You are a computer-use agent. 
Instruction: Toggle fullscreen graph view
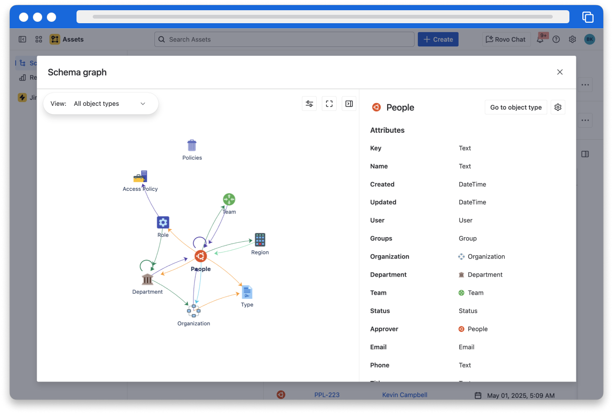click(x=329, y=103)
